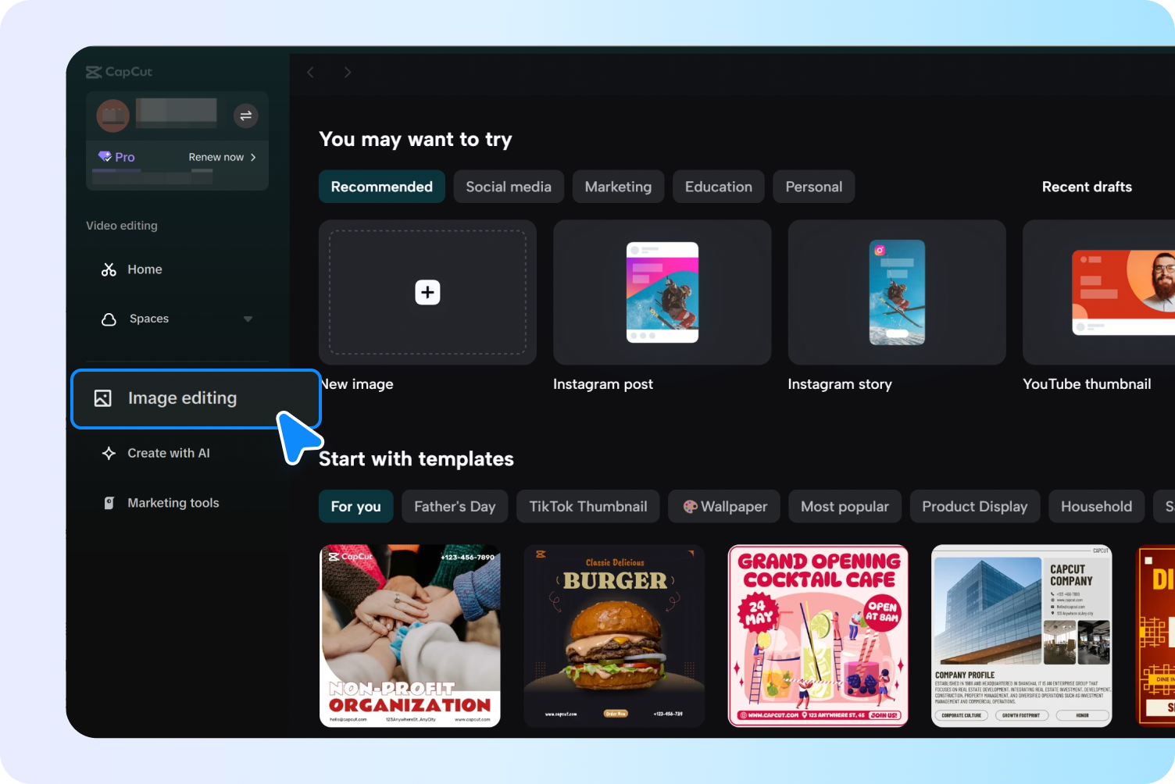Open the Classic Delicious Burger template
The width and height of the screenshot is (1175, 784).
(614, 636)
